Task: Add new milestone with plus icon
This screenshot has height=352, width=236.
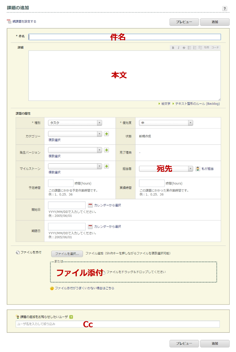Action: pos(107,166)
